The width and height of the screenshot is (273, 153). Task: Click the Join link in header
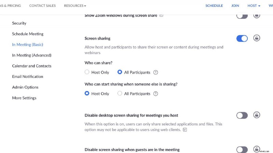[x=235, y=6]
